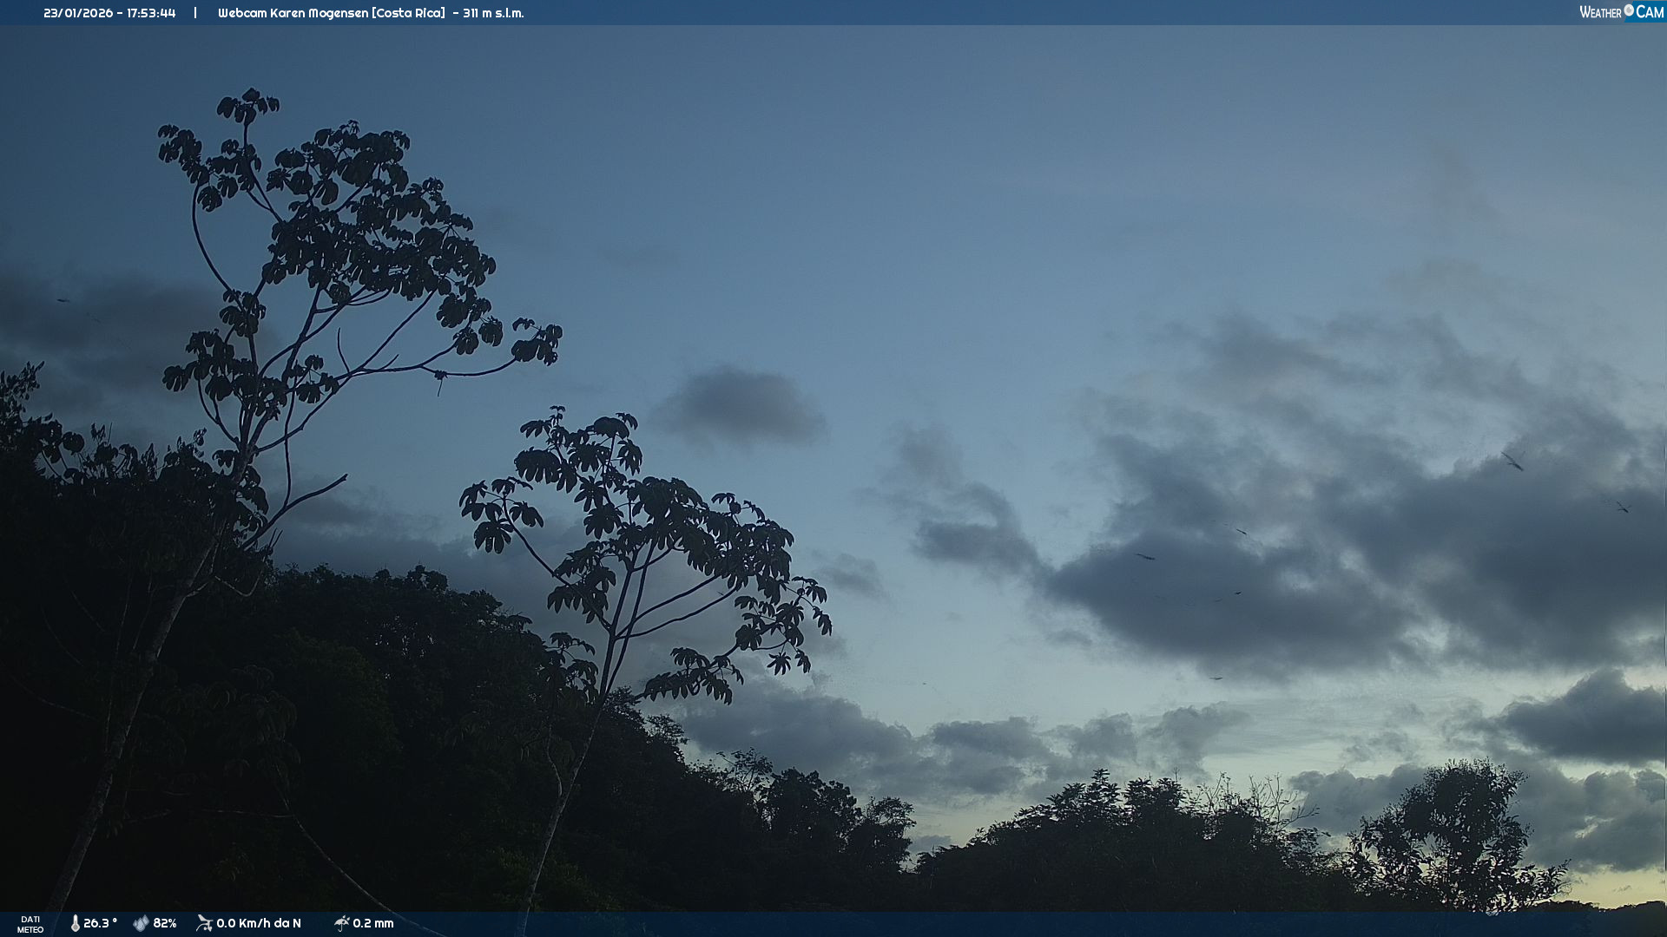This screenshot has height=937, width=1667.
Task: Click the Weather word in top-right logo
Action: coord(1600,12)
